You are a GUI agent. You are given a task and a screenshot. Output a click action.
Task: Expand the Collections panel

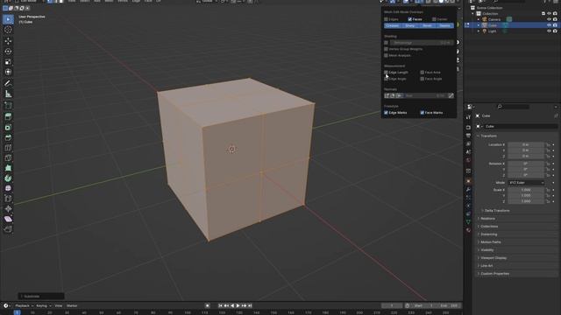[x=489, y=227]
